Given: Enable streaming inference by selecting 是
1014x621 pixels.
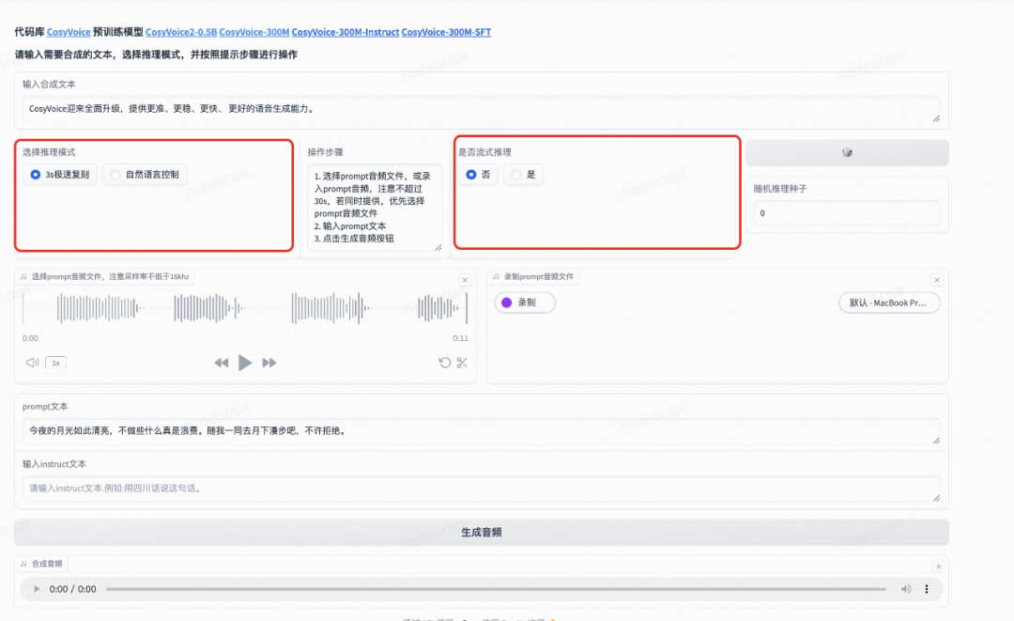Looking at the screenshot, I should [523, 174].
